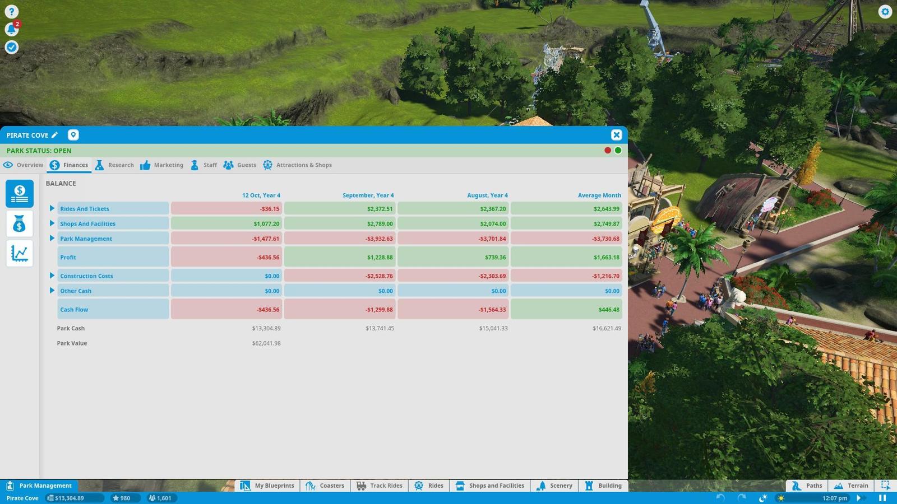Image resolution: width=897 pixels, height=504 pixels.
Task: Expand the Rides And Tickets row
Action: 52,208
